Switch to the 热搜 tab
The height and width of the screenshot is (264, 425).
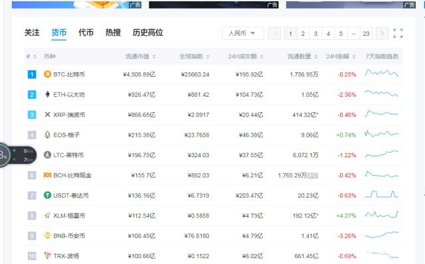(113, 33)
